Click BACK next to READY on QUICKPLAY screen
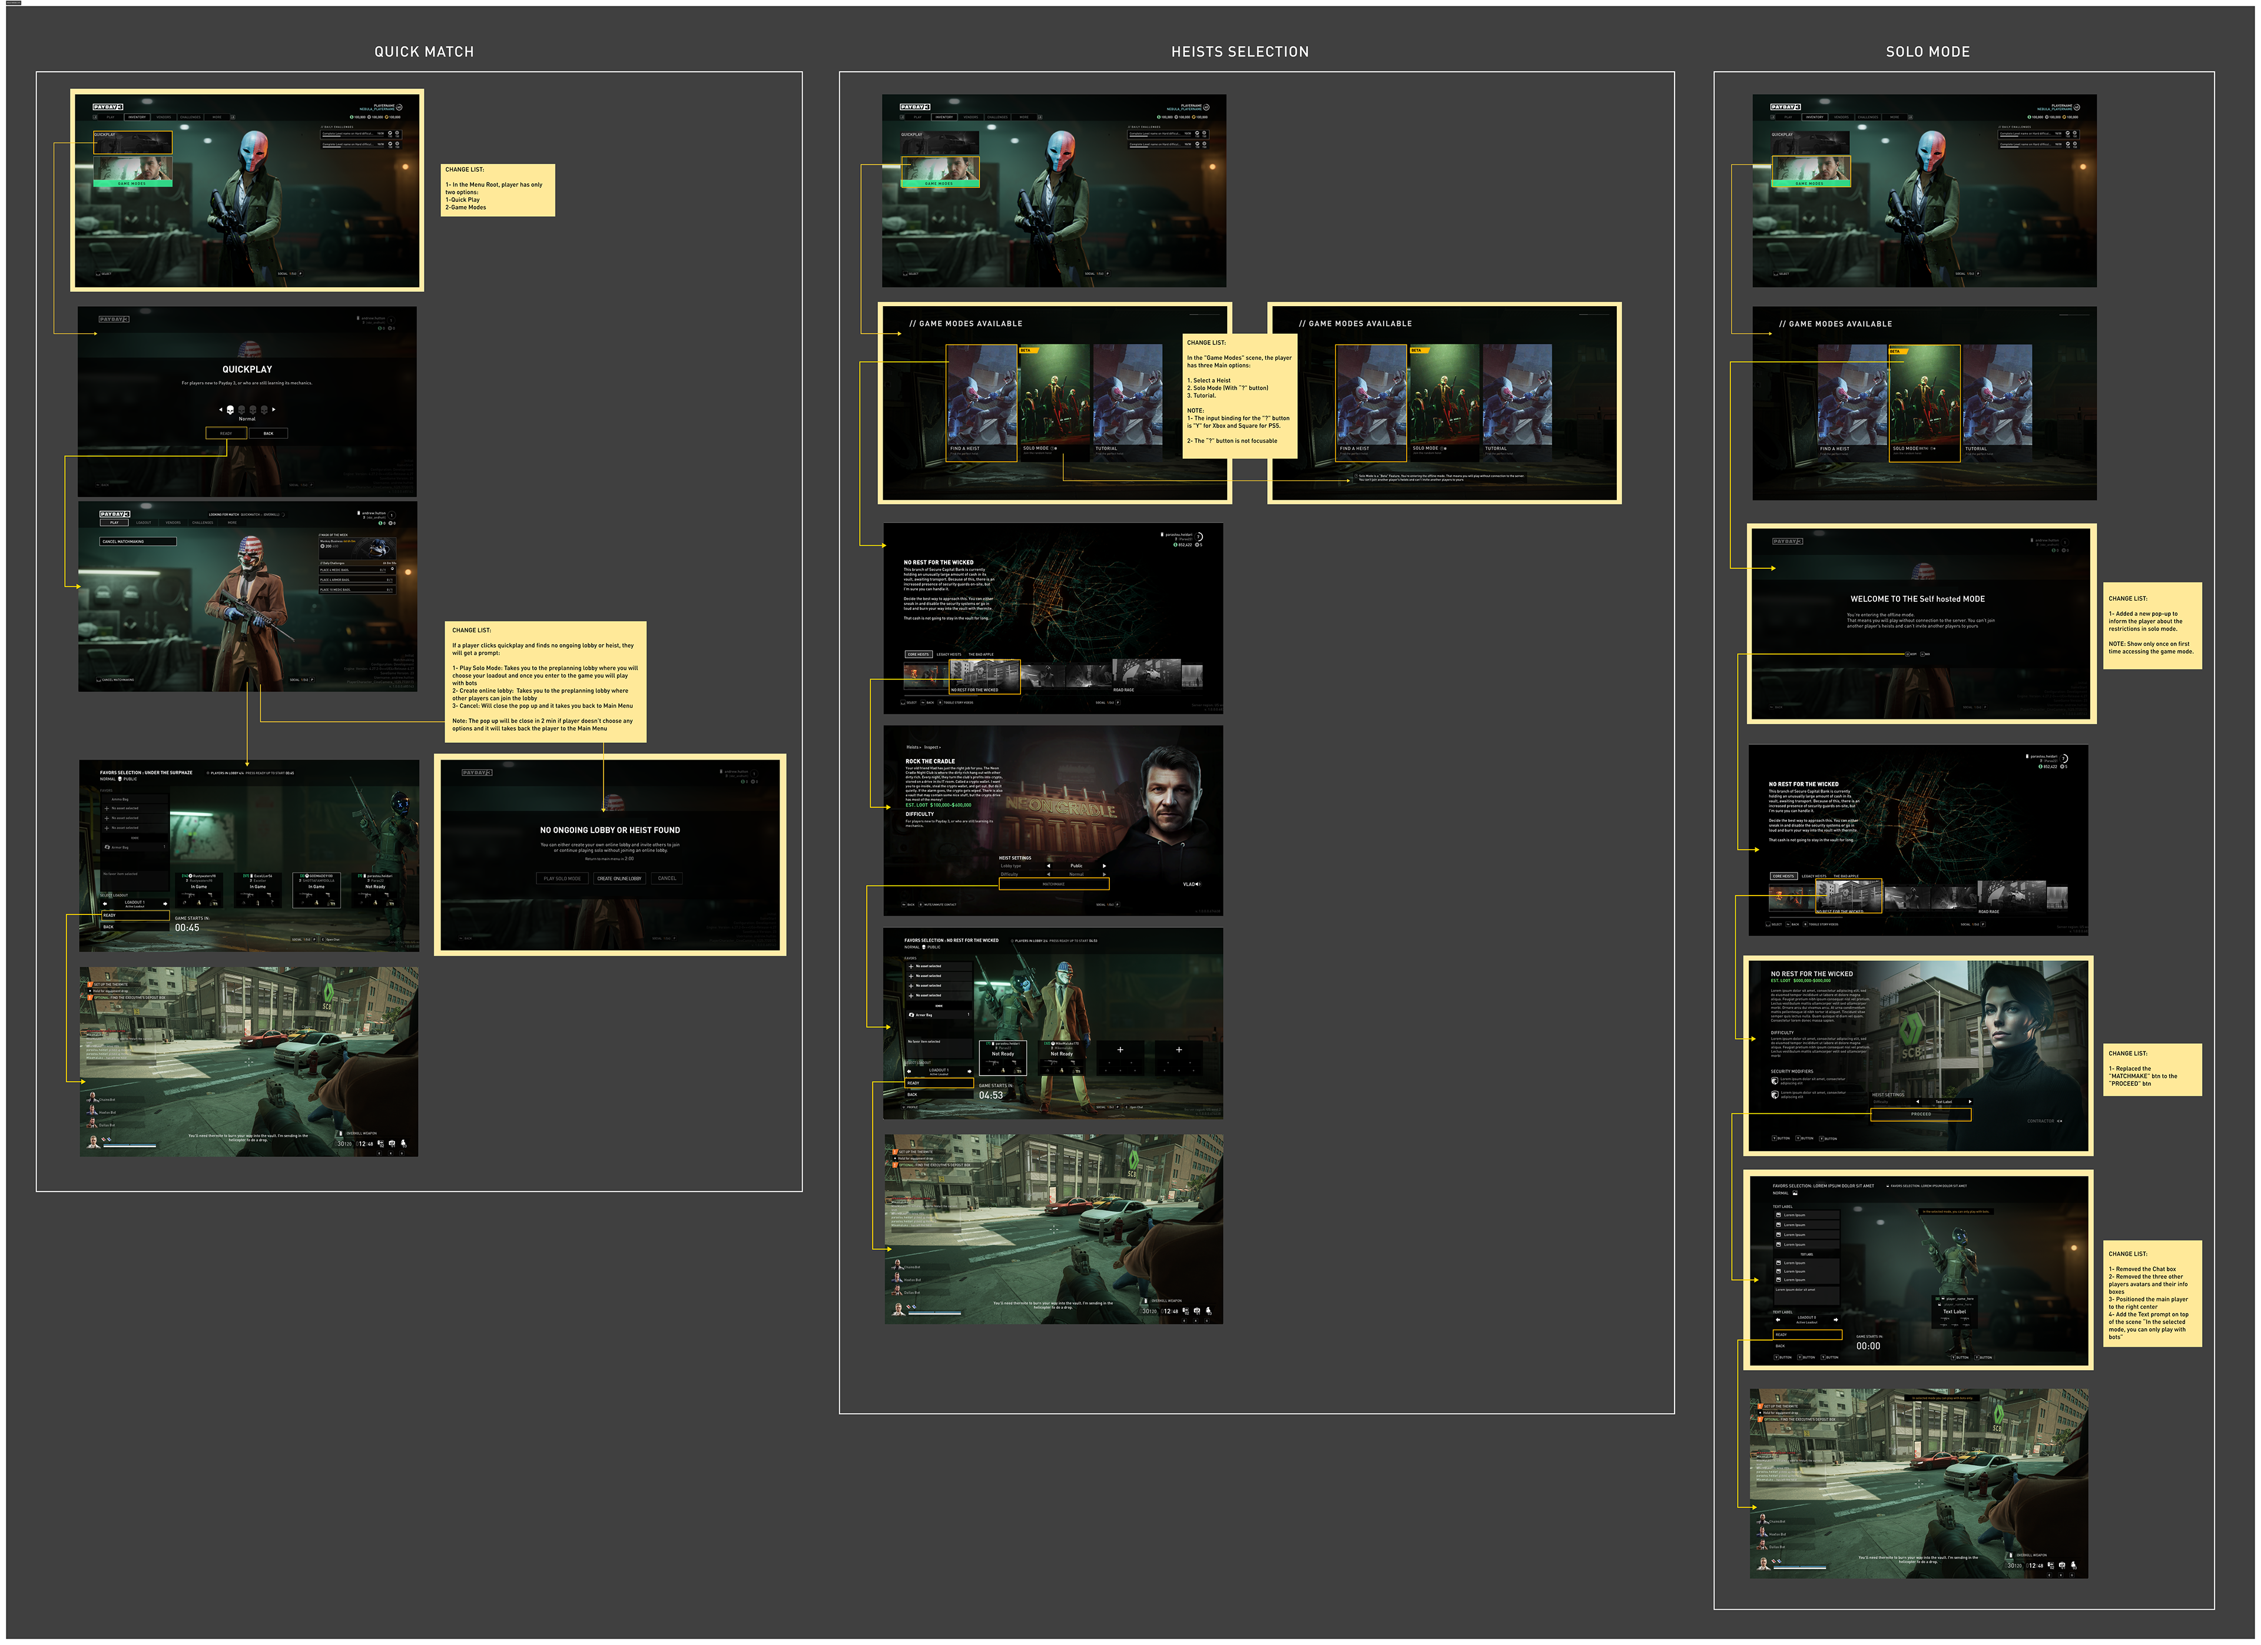 pyautogui.click(x=268, y=433)
